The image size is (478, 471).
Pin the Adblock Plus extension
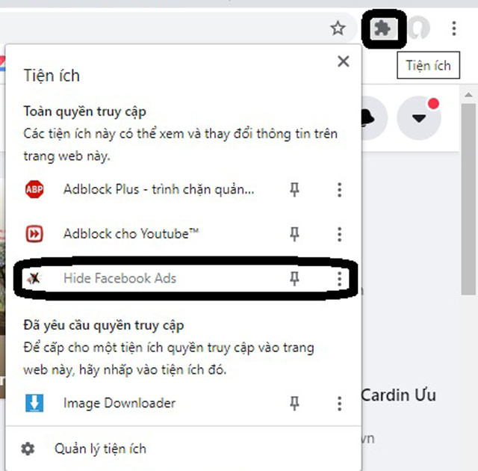click(294, 190)
